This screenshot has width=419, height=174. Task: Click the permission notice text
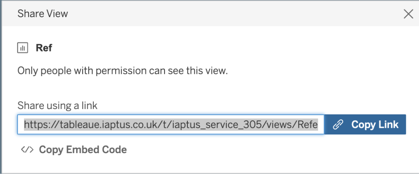click(x=122, y=71)
